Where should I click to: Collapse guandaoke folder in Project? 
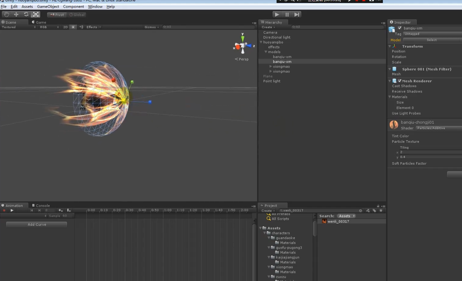click(x=268, y=238)
